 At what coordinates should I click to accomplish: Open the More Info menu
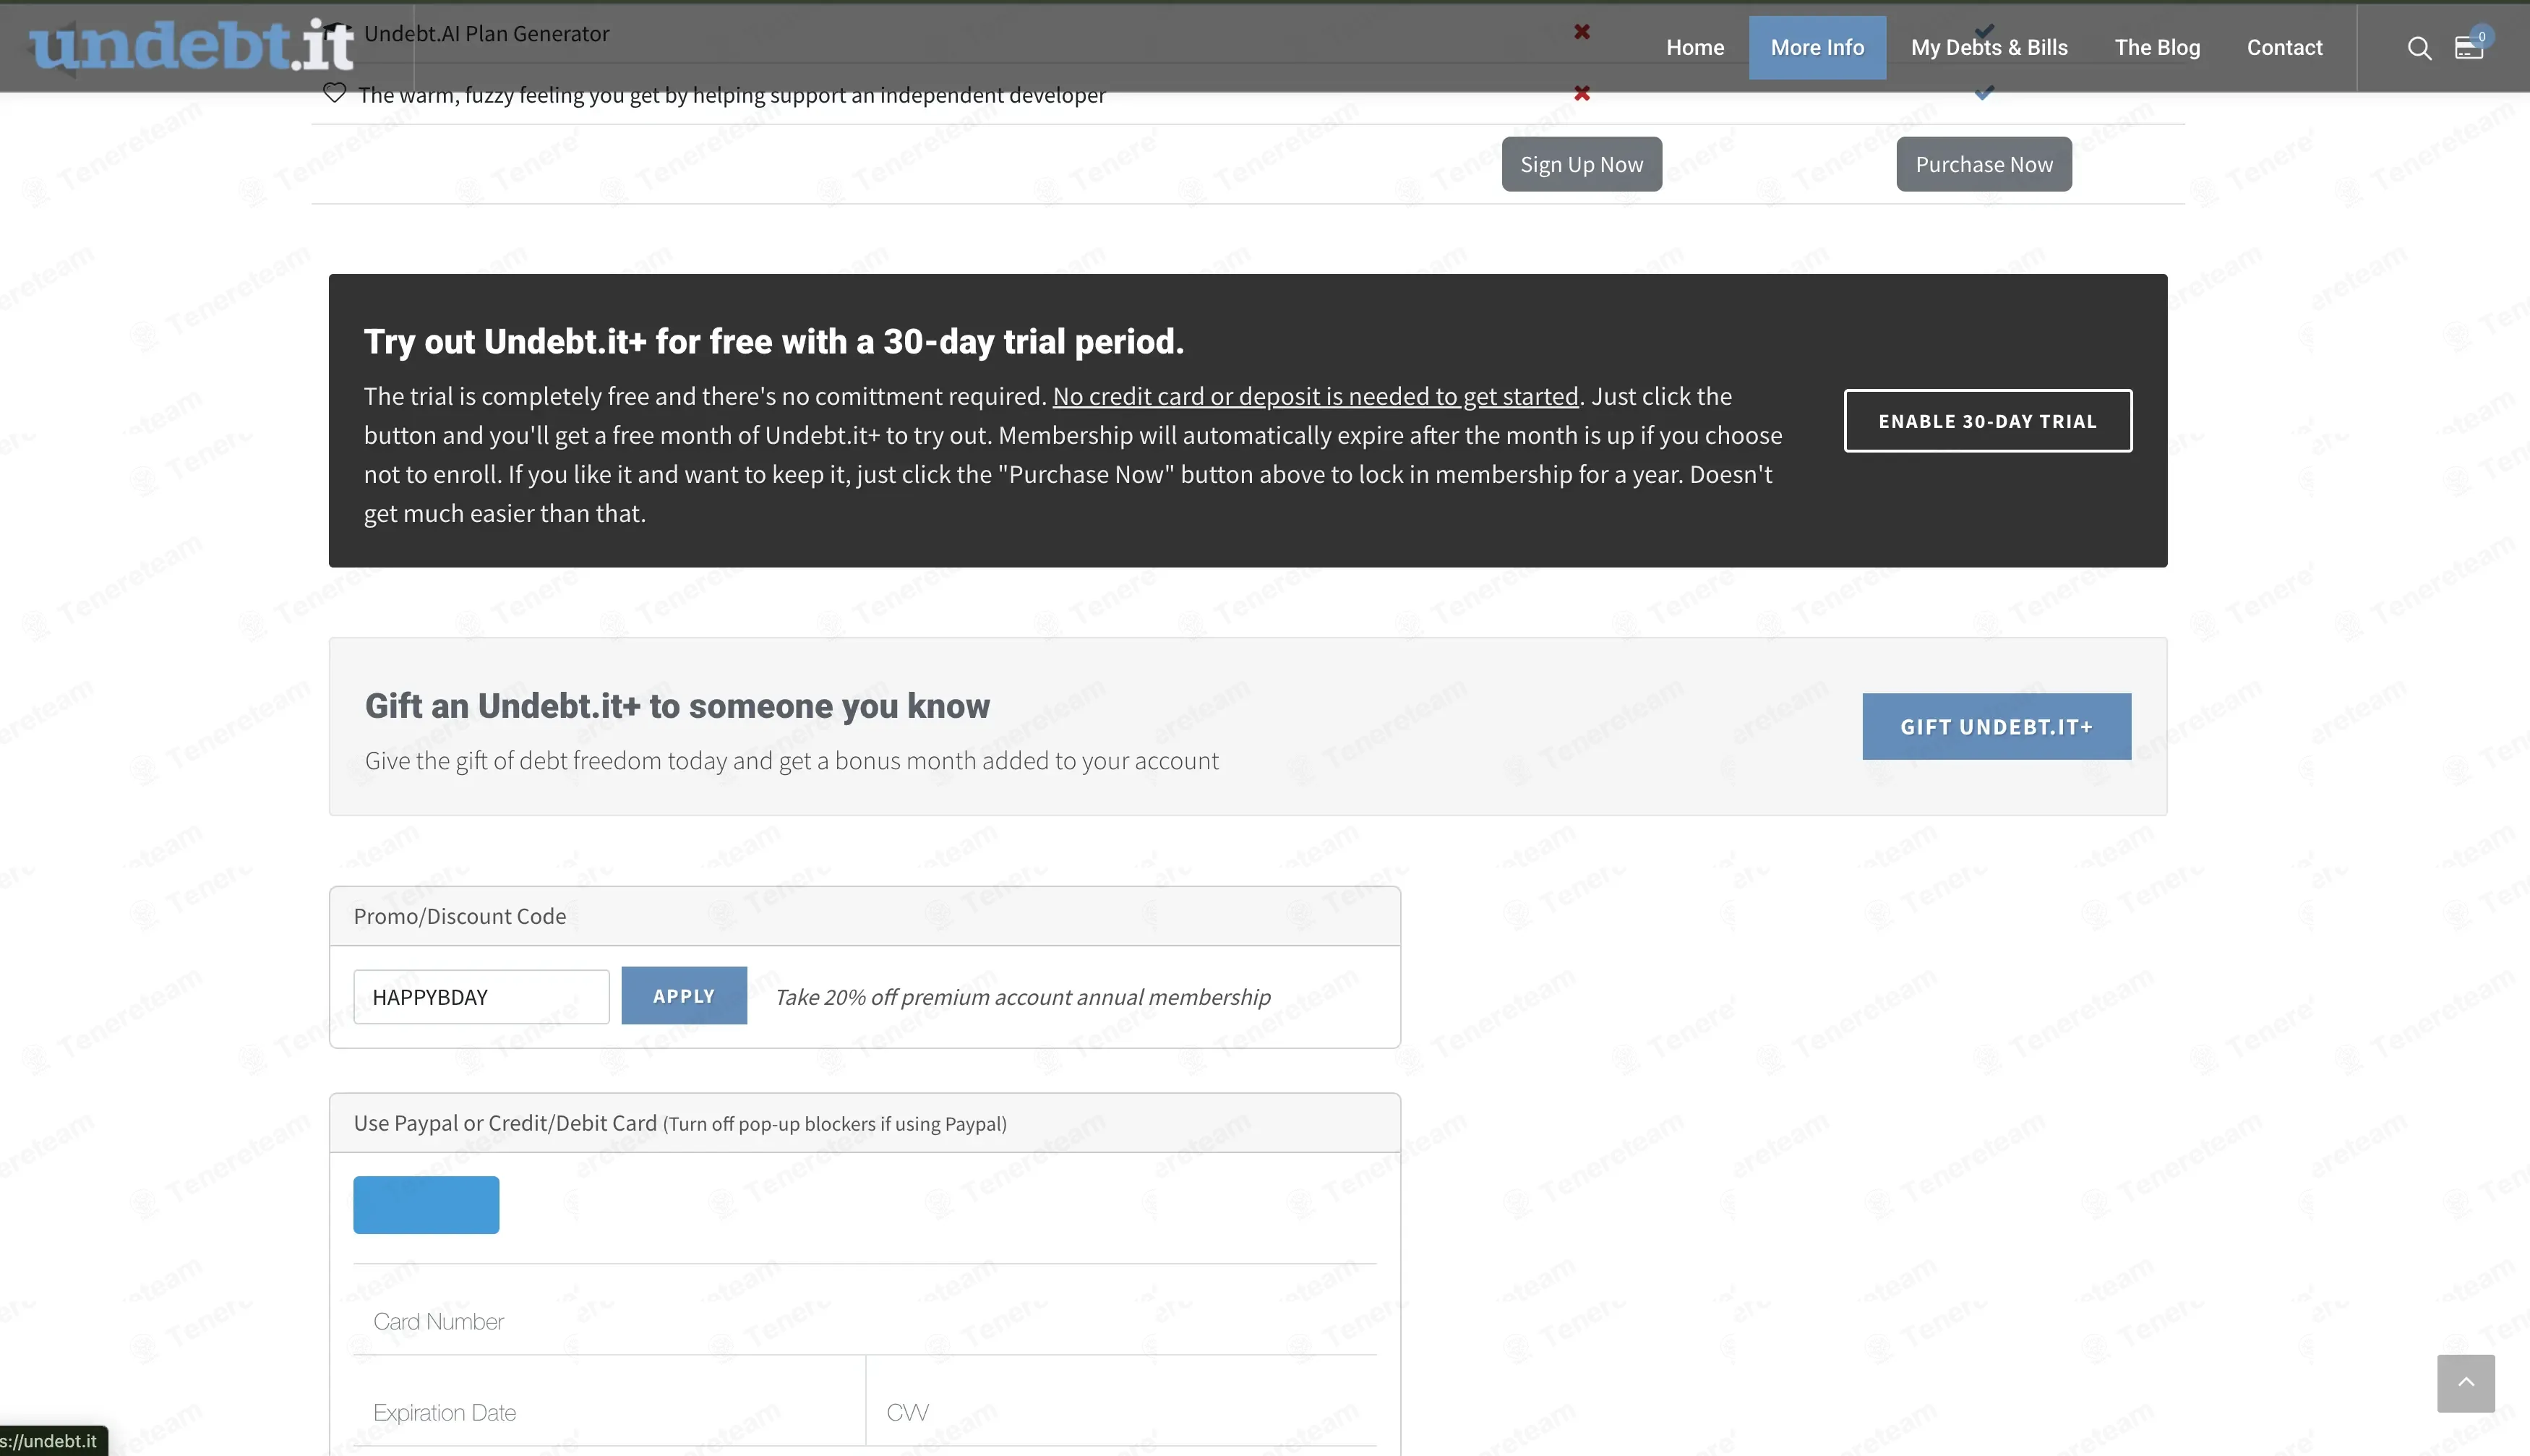click(1817, 47)
